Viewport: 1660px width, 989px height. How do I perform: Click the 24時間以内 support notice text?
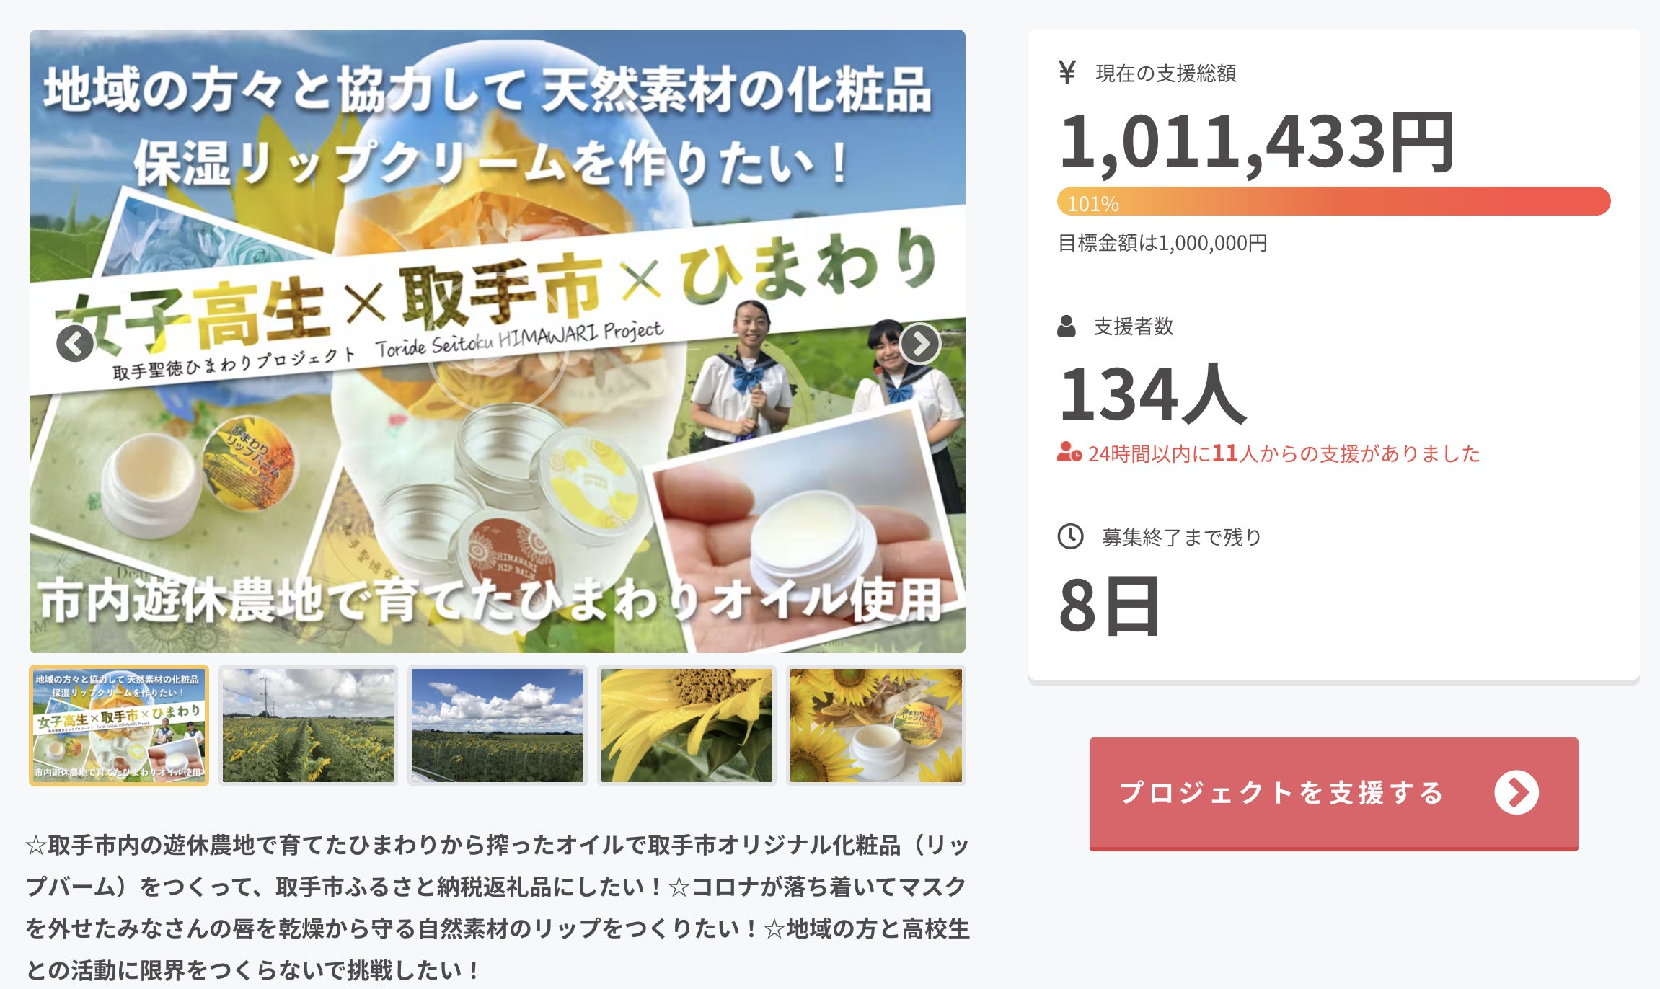click(1284, 453)
